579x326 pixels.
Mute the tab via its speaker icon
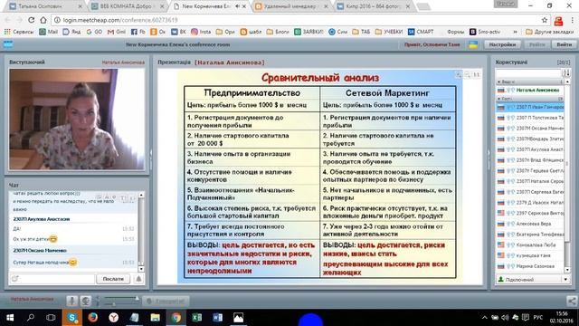click(237, 6)
